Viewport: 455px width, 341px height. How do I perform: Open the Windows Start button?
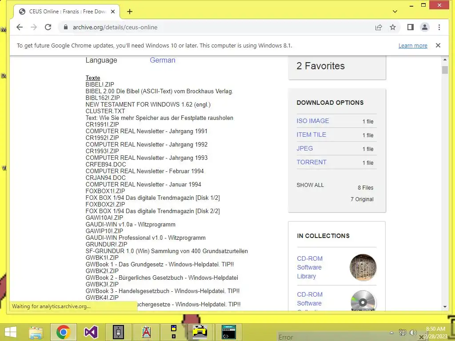point(11,332)
